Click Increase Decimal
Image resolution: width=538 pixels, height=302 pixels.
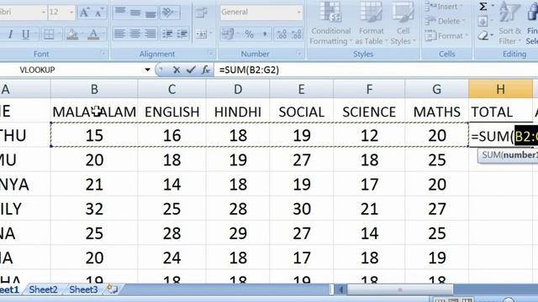[x=282, y=34]
